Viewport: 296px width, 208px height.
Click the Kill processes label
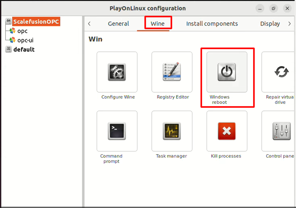(x=226, y=156)
